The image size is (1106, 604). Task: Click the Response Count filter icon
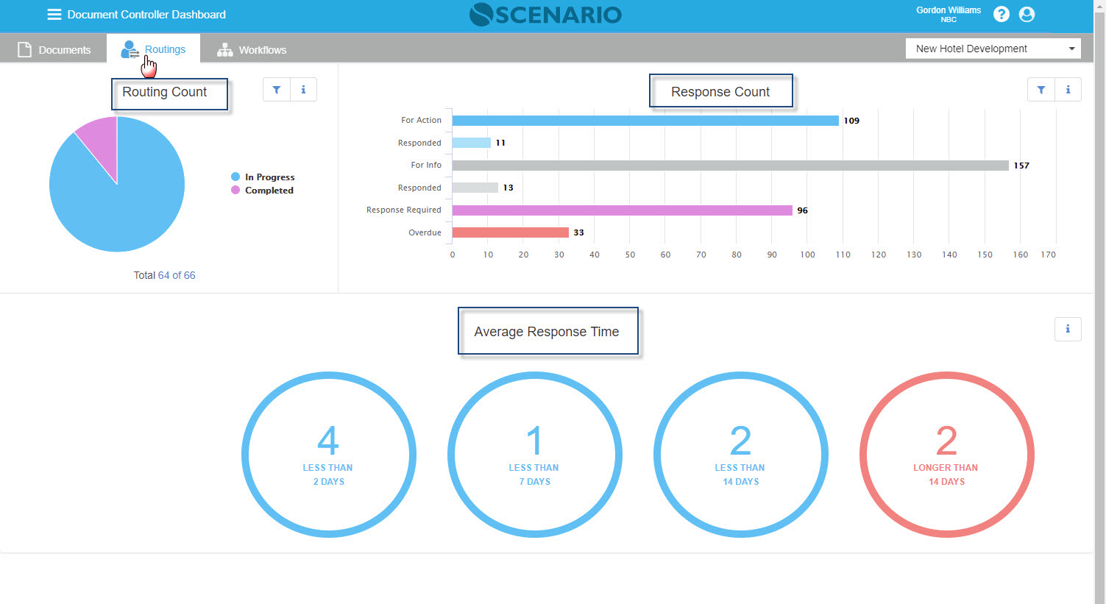(x=1041, y=90)
